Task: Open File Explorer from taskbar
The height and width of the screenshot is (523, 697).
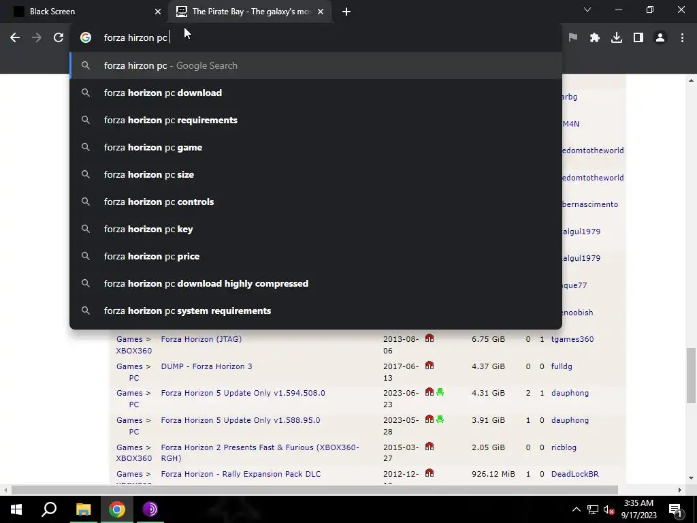Action: click(x=83, y=509)
